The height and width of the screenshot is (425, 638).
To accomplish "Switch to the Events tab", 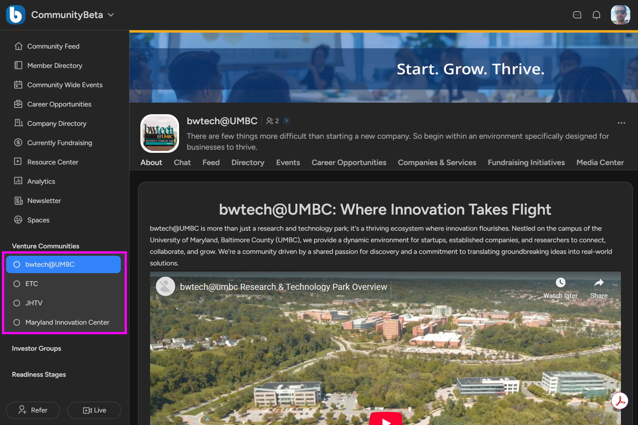I will tap(288, 162).
